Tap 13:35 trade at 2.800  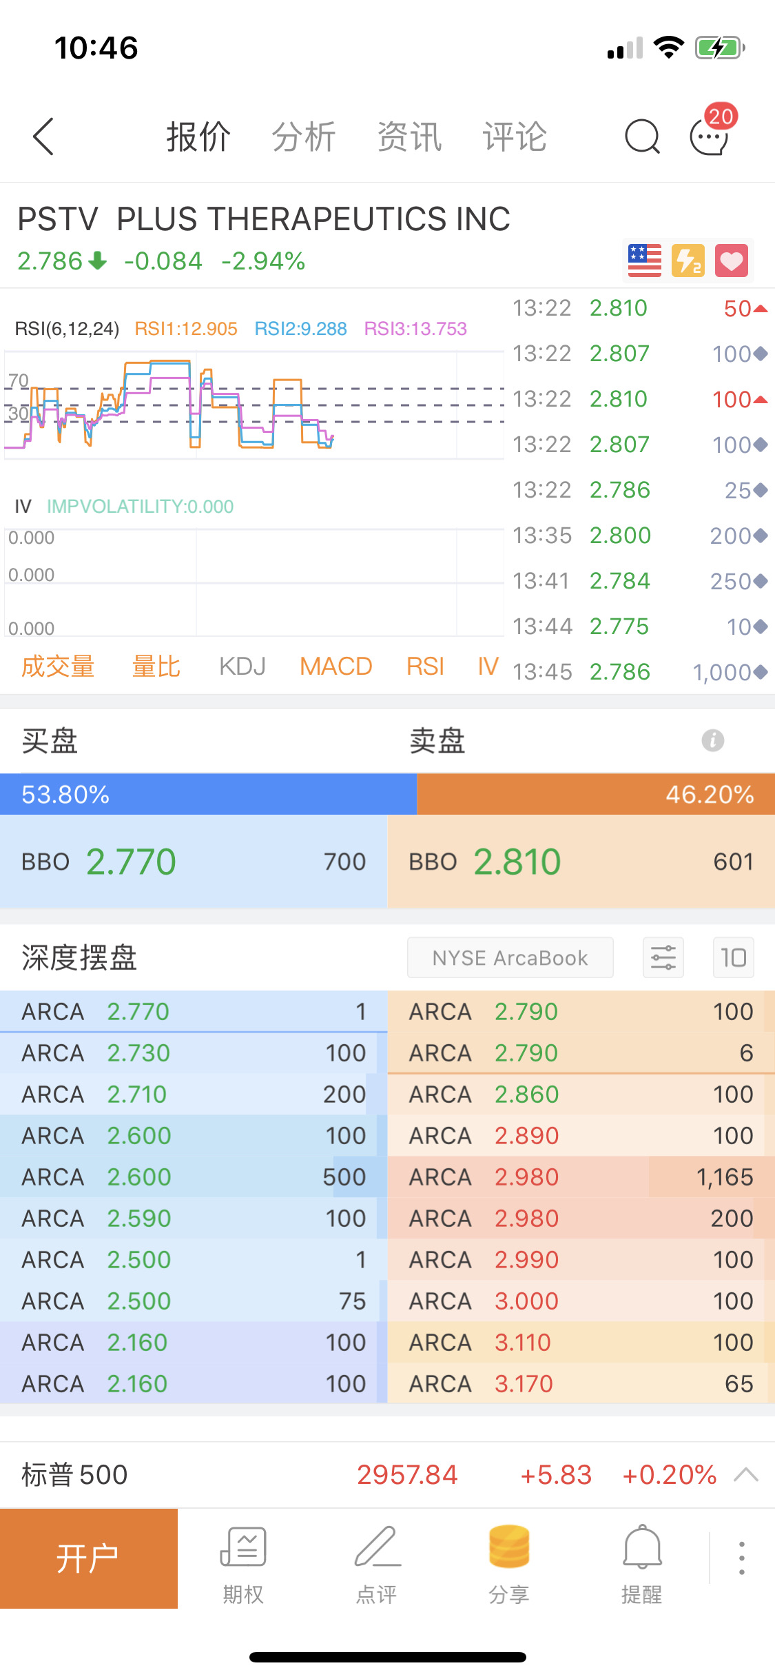(640, 536)
